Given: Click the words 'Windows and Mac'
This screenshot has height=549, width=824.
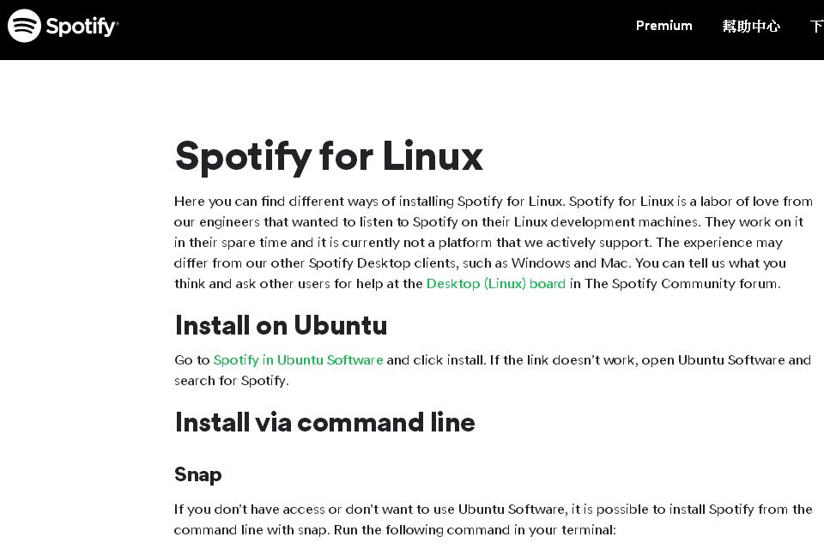Looking at the screenshot, I should (x=570, y=262).
